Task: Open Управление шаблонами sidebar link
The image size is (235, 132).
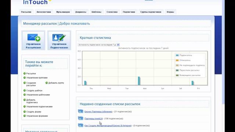Action: pos(38,95)
